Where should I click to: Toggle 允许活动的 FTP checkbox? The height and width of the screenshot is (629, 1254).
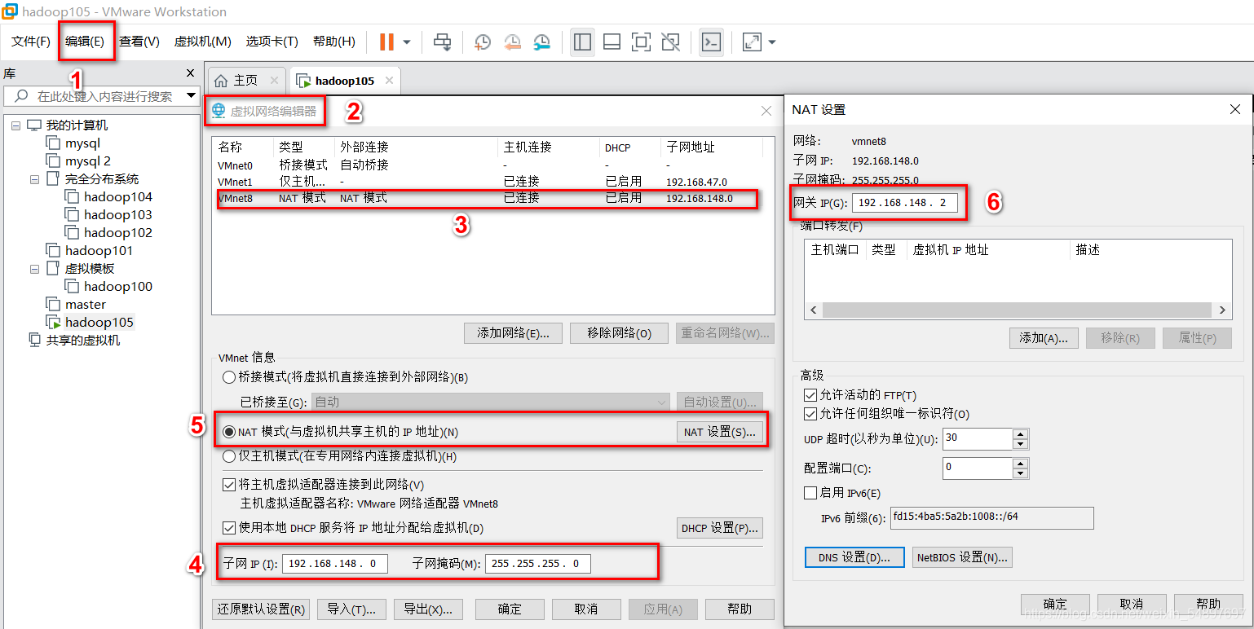810,395
